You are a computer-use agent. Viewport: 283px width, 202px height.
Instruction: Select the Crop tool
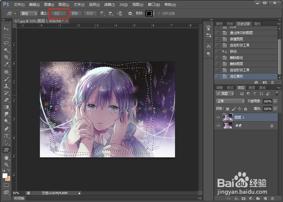click(6, 57)
